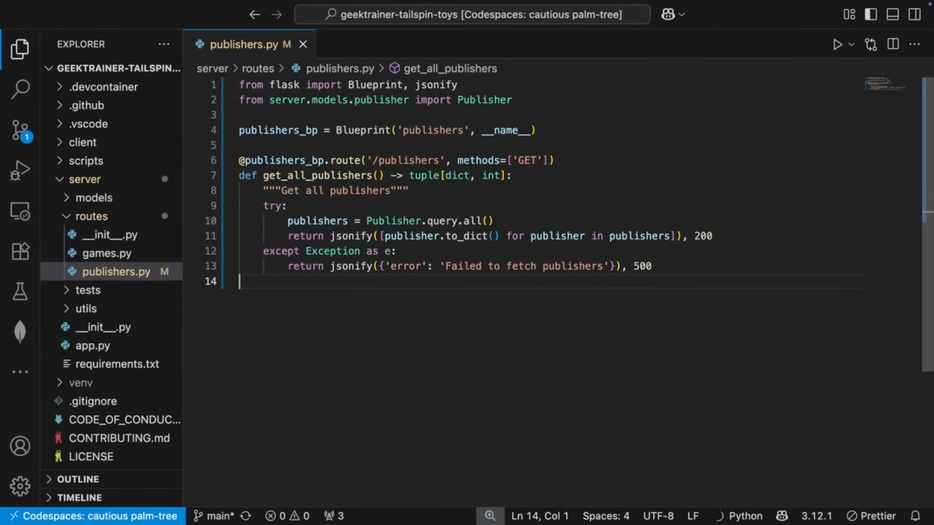Image resolution: width=934 pixels, height=525 pixels.
Task: Open the Copilot chat dropdown arrow
Action: (682, 15)
